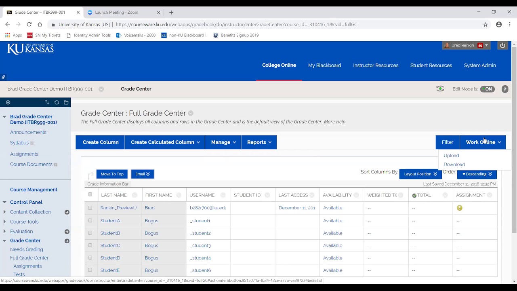Open course title options chevron in breadcrumb
The height and width of the screenshot is (291, 517).
pyautogui.click(x=101, y=89)
